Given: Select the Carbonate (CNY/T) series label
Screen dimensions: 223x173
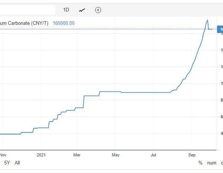Looking at the screenshot, I should [x=24, y=23].
